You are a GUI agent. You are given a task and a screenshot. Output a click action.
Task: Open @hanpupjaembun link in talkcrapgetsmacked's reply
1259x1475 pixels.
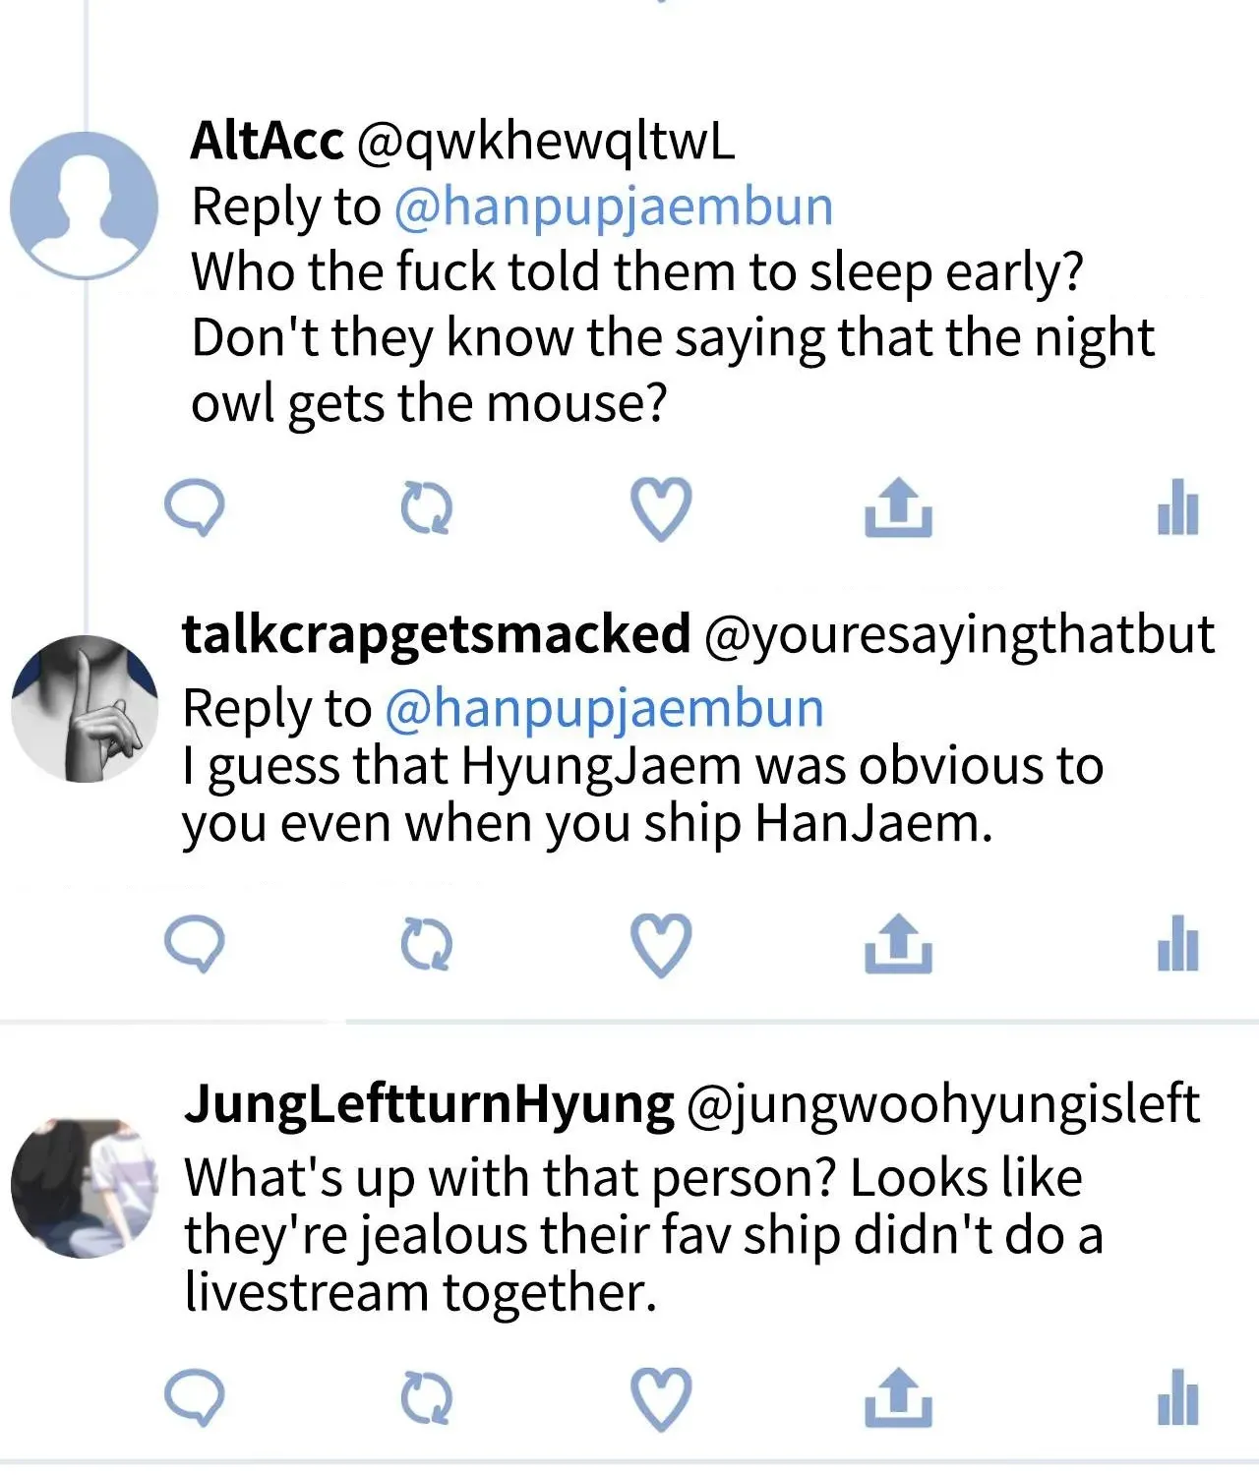coord(604,709)
